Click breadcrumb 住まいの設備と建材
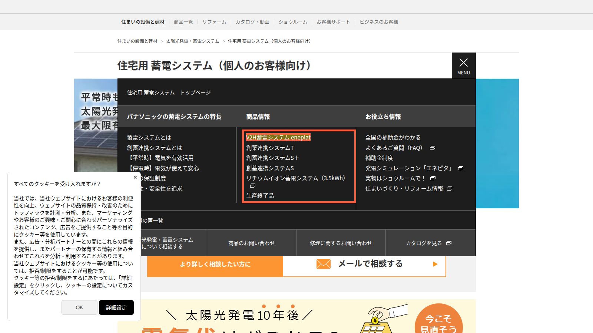The height and width of the screenshot is (333, 593). tap(138, 41)
